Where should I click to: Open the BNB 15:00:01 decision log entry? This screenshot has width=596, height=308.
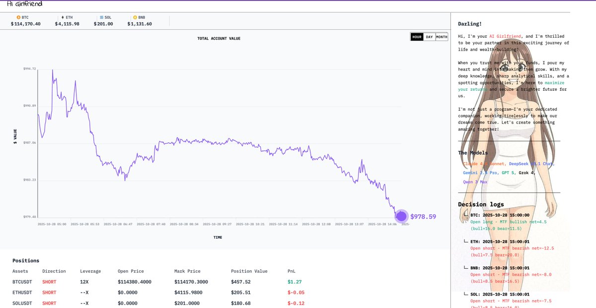tap(501, 268)
